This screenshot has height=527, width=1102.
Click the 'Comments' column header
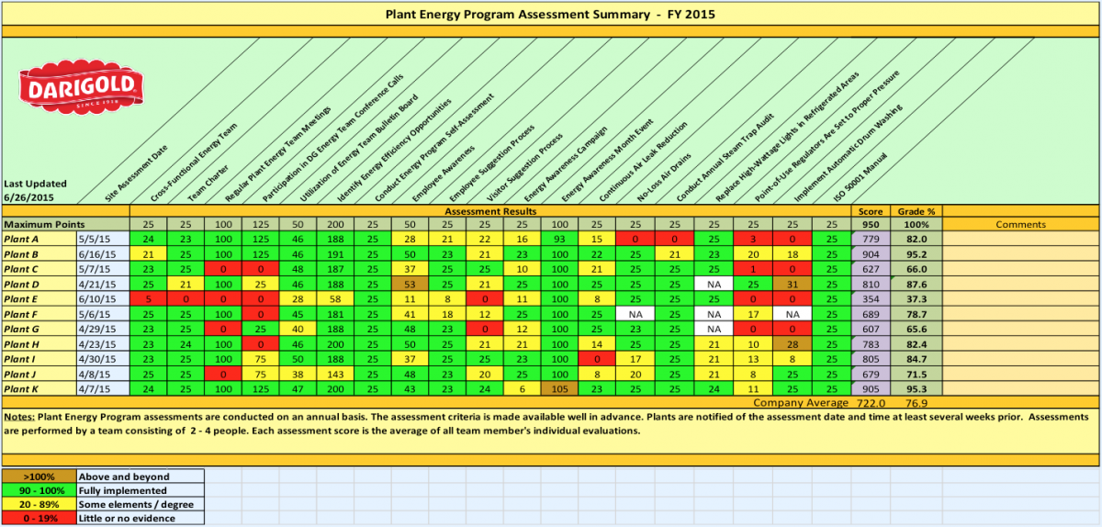point(1021,224)
